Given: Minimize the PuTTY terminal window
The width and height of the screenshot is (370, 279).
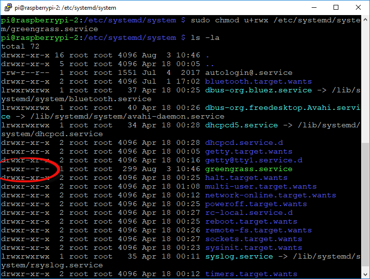Looking at the screenshot, I should (x=314, y=8).
